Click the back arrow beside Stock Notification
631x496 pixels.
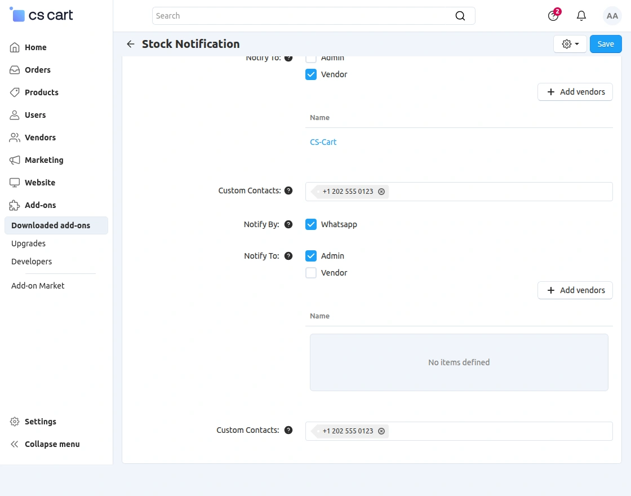tap(131, 44)
